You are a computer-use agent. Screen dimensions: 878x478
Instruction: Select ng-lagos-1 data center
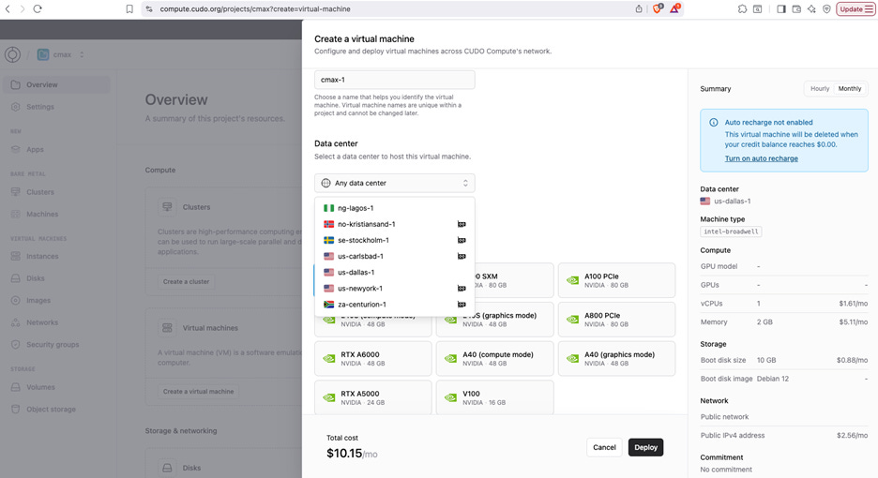pos(395,208)
